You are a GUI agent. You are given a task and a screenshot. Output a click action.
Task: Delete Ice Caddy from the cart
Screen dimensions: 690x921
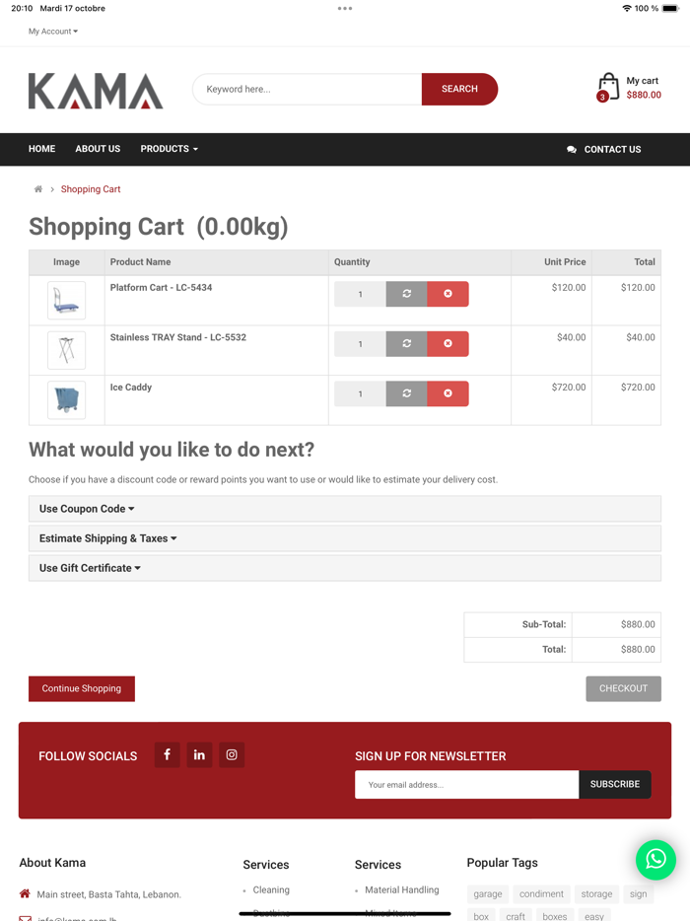click(x=448, y=393)
